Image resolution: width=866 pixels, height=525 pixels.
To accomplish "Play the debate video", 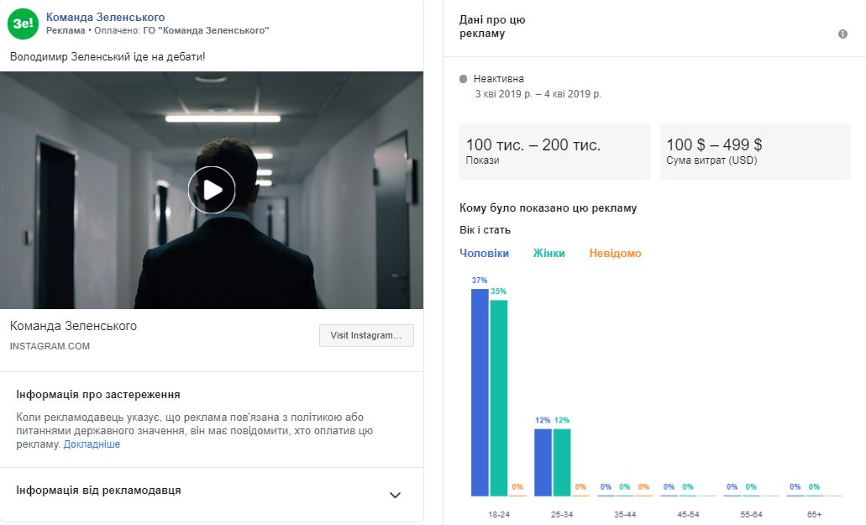I will (212, 190).
